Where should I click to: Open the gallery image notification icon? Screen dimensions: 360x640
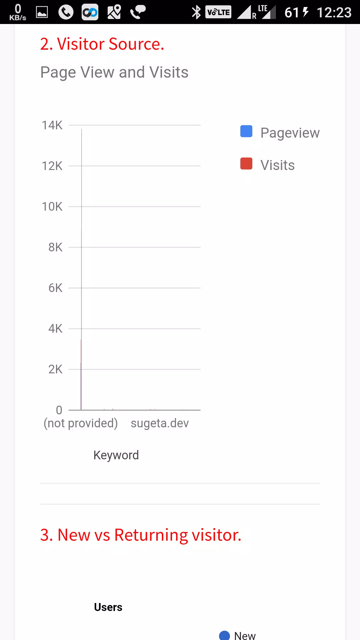click(42, 12)
